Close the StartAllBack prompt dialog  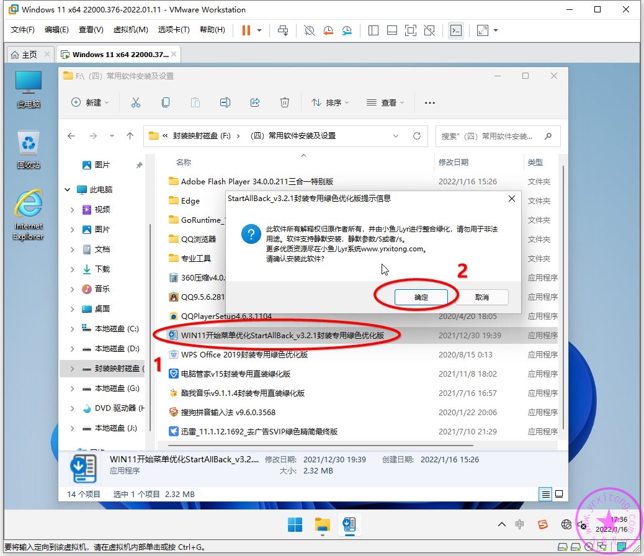click(x=512, y=199)
